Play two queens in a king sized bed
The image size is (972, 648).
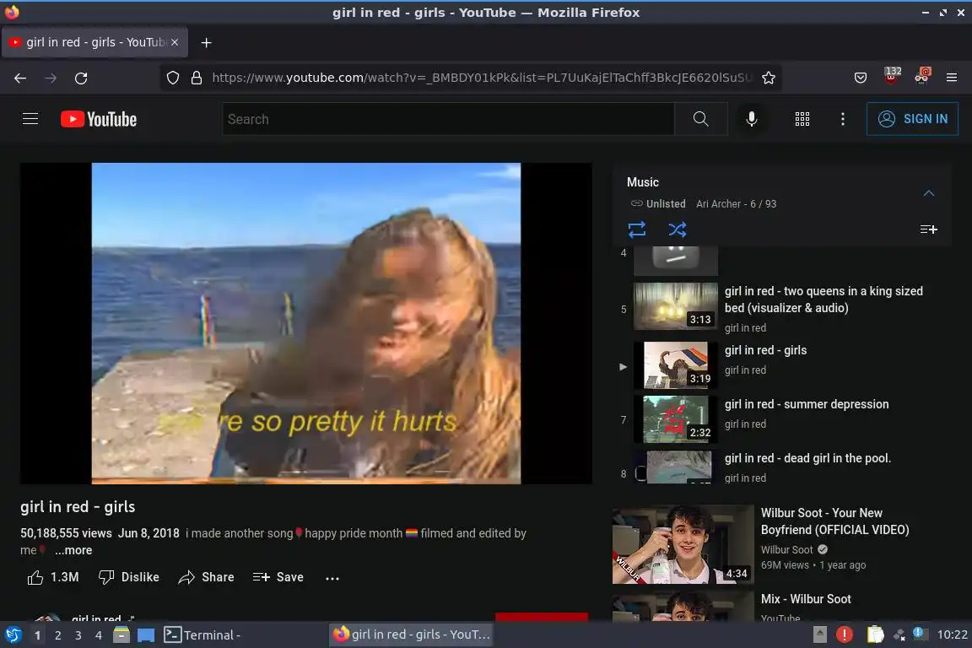point(781,309)
